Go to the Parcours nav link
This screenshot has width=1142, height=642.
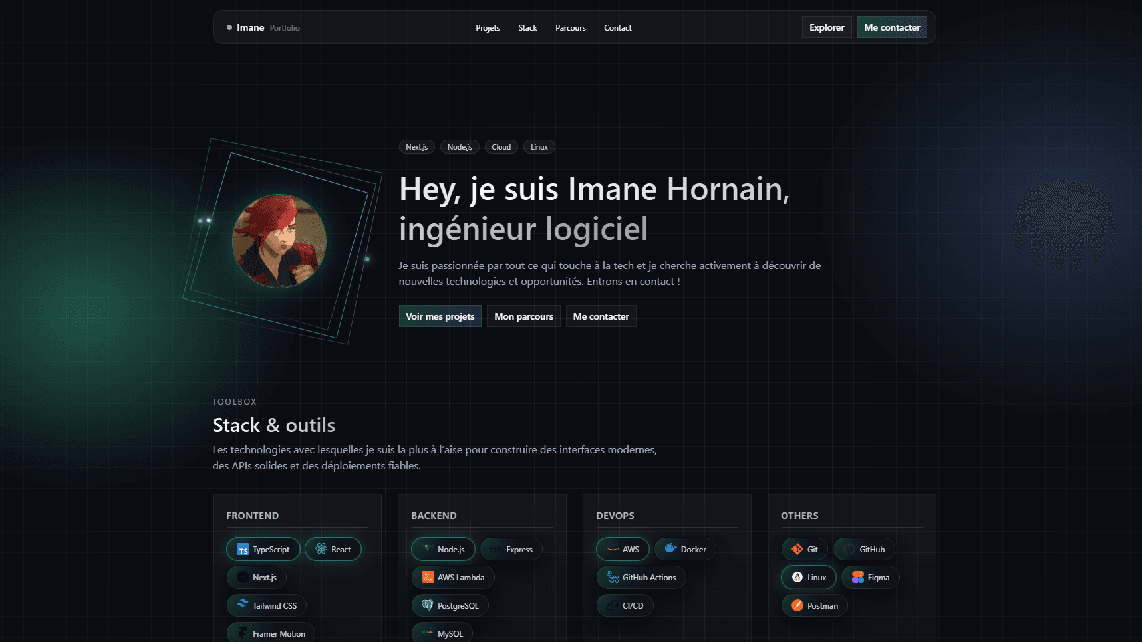(x=570, y=28)
